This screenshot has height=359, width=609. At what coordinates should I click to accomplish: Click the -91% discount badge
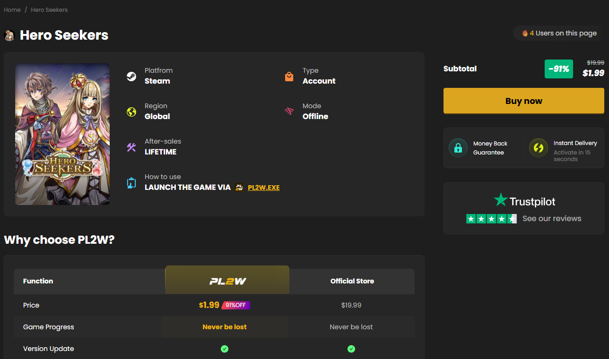pyautogui.click(x=559, y=69)
